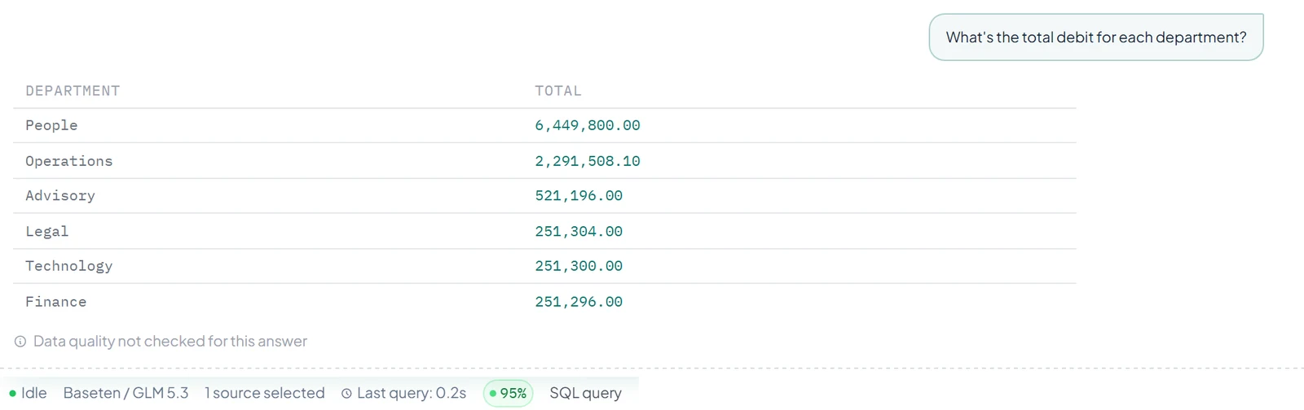The image size is (1304, 410).
Task: Select the Advisory department cell
Action: [x=60, y=196]
